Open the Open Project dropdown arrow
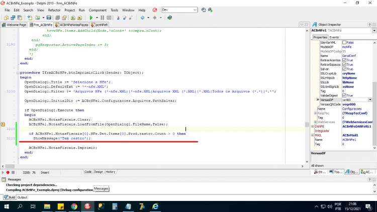 tap(43, 18)
